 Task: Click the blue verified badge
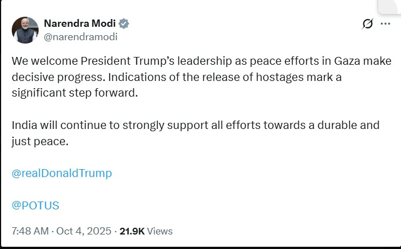tap(124, 24)
